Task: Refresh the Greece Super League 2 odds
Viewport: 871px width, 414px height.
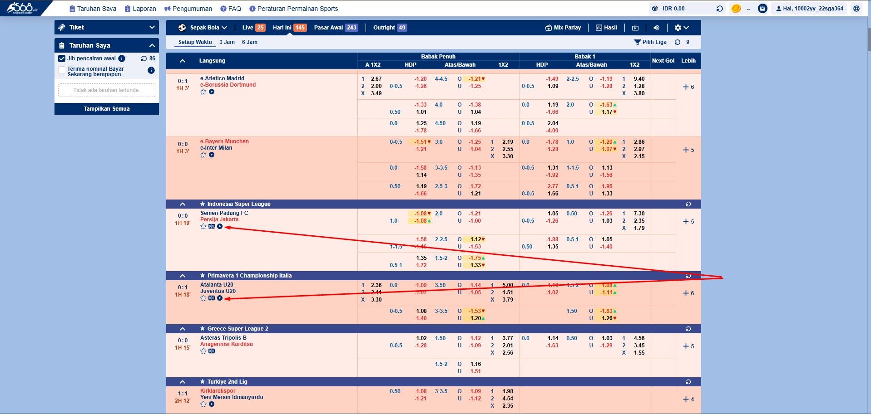Action: pyautogui.click(x=688, y=329)
